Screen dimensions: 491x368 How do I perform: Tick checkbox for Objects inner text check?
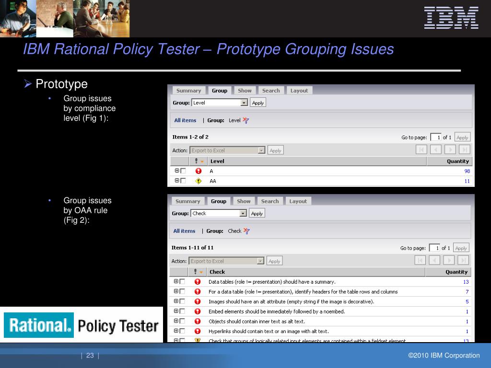tap(182, 321)
